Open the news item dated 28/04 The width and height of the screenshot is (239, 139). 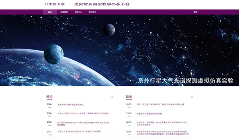(163, 133)
